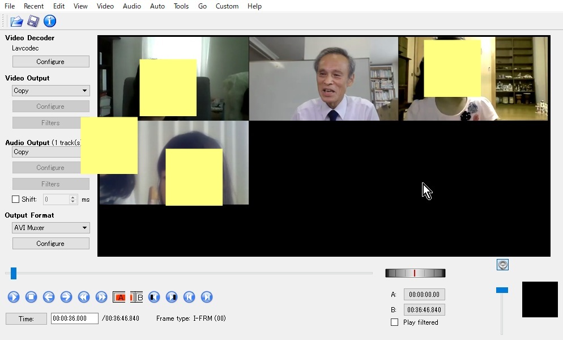The width and height of the screenshot is (563, 340).
Task: Open the File menu
Action: tap(10, 6)
